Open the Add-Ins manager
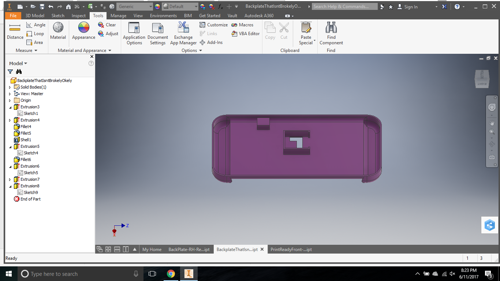Viewport: 500px width, 281px height. [x=211, y=42]
